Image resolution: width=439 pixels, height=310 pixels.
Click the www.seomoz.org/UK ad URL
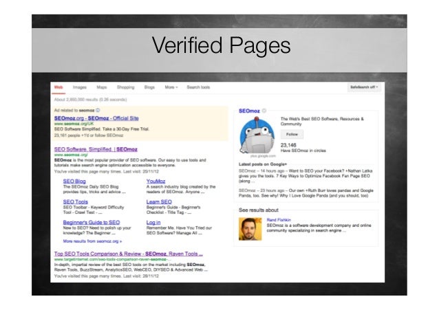click(x=74, y=124)
